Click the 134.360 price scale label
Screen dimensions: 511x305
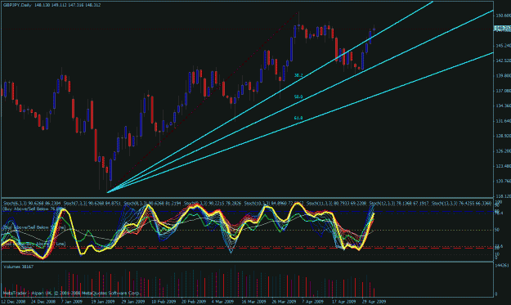pyautogui.click(x=503, y=105)
